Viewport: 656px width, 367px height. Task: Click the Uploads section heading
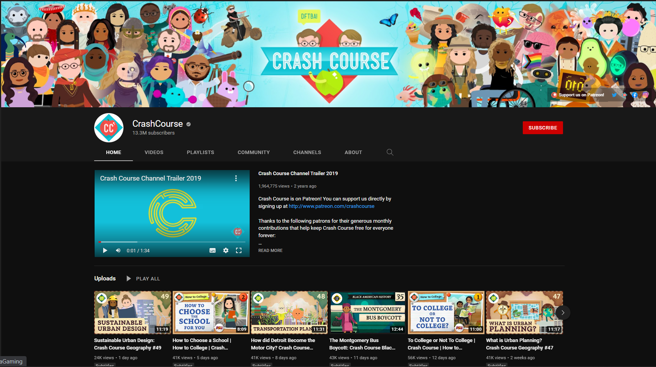point(105,278)
